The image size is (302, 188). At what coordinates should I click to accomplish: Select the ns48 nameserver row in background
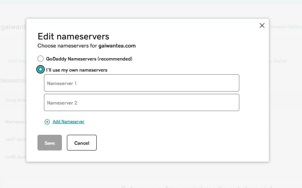tap(15, 157)
